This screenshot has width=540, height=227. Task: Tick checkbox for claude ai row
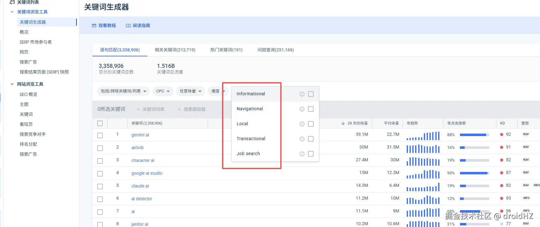tap(100, 187)
